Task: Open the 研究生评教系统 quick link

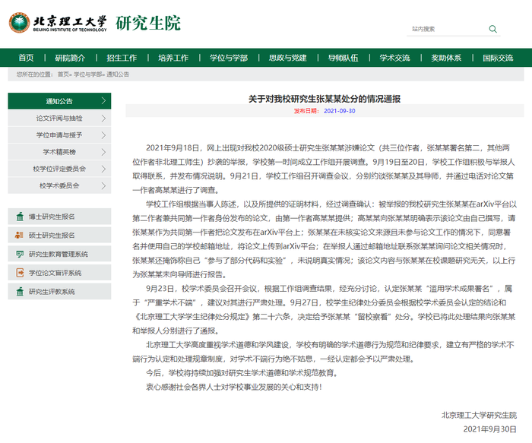Action: pyautogui.click(x=59, y=291)
